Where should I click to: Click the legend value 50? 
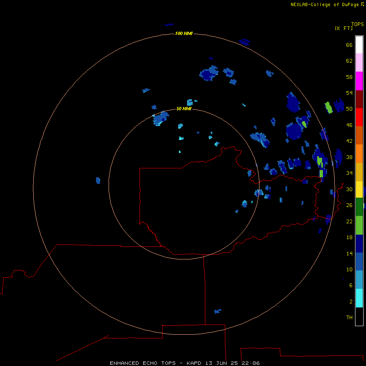[x=349, y=109]
